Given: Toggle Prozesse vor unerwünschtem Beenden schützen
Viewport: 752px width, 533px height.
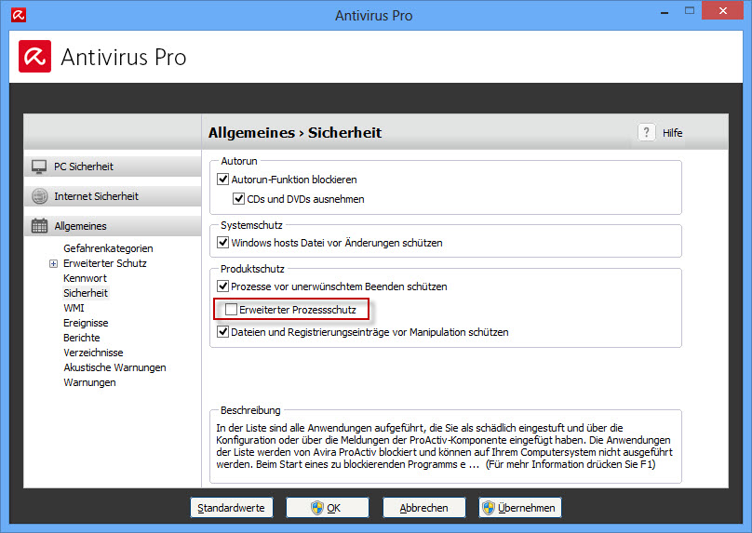Looking at the screenshot, I should [x=223, y=286].
